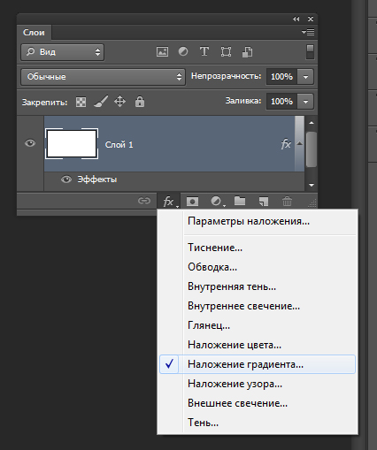
Task: Add a layer mask icon
Action: point(192,202)
